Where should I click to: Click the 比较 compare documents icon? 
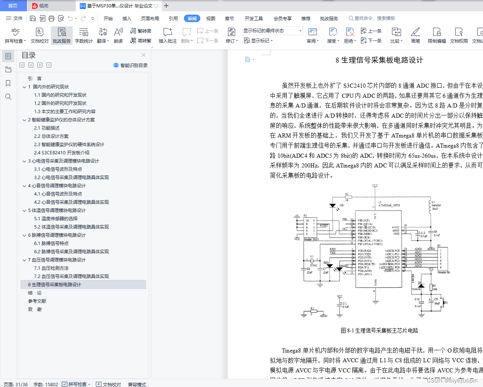[x=396, y=32]
